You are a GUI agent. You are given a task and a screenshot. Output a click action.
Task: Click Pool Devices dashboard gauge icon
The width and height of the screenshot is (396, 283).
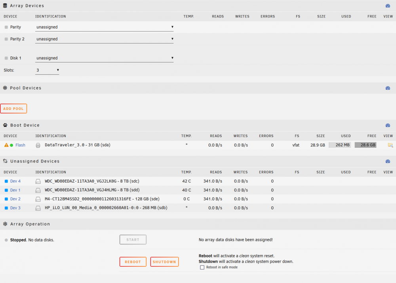click(x=388, y=88)
